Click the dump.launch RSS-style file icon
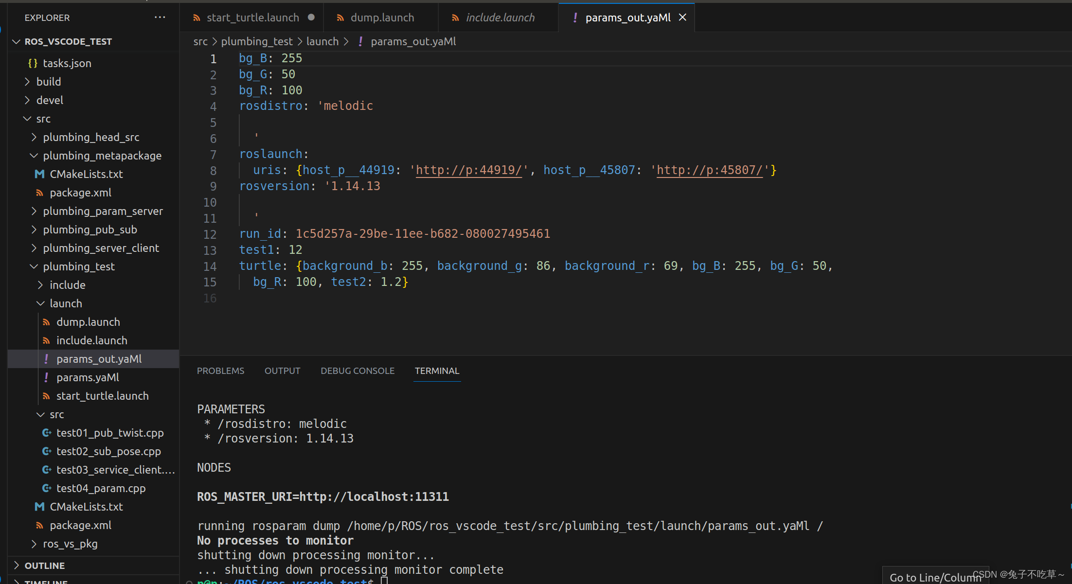 click(x=46, y=322)
